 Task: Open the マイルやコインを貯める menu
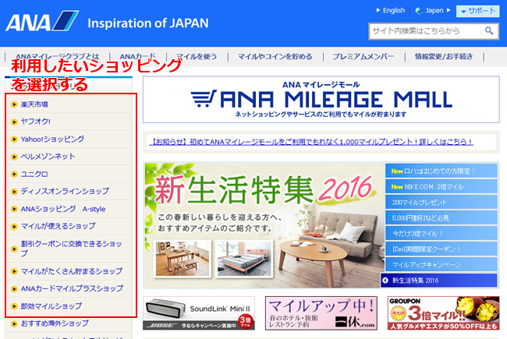click(275, 57)
